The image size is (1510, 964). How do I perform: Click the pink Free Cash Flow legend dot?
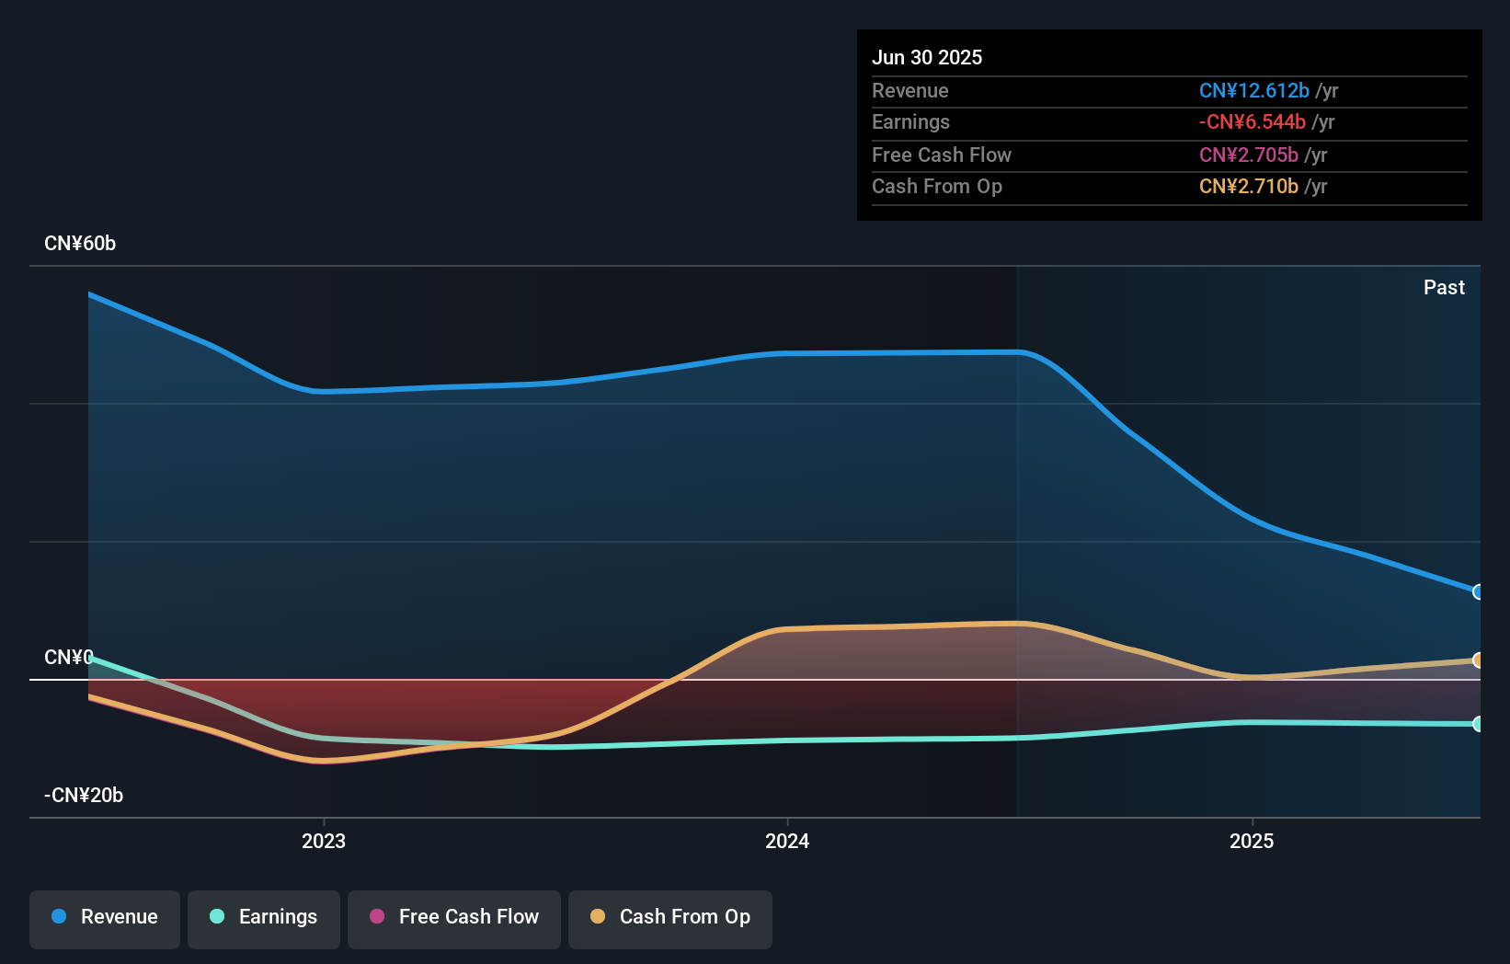click(377, 916)
